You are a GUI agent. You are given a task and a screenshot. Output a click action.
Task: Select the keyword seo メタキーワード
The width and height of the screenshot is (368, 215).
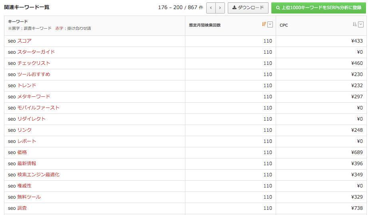pyautogui.click(x=29, y=97)
